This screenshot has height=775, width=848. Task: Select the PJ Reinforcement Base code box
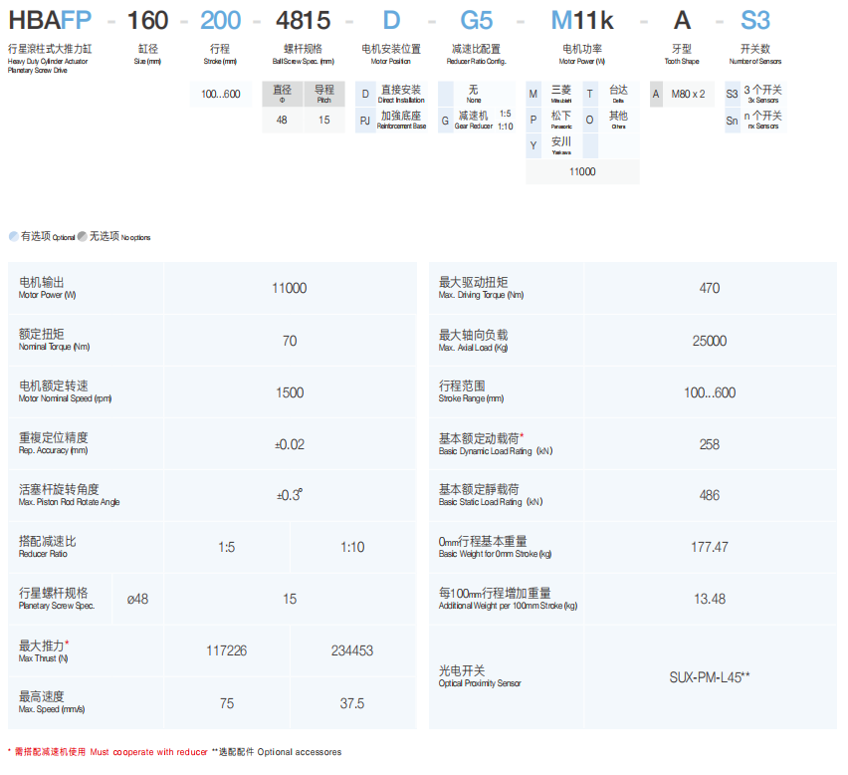click(365, 121)
